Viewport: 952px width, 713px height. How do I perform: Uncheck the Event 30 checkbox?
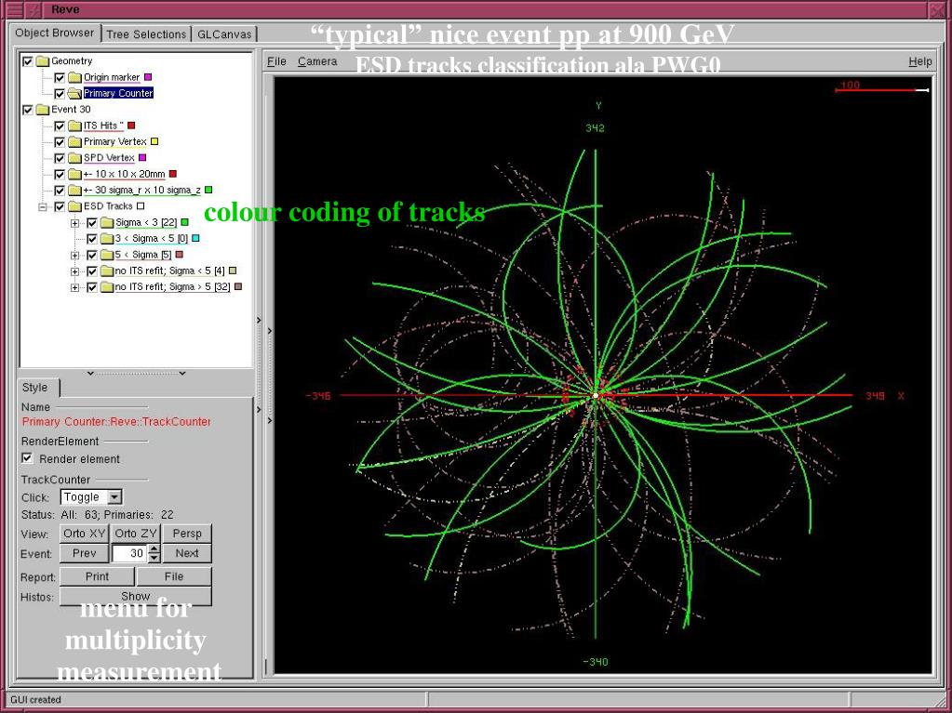pyautogui.click(x=27, y=110)
